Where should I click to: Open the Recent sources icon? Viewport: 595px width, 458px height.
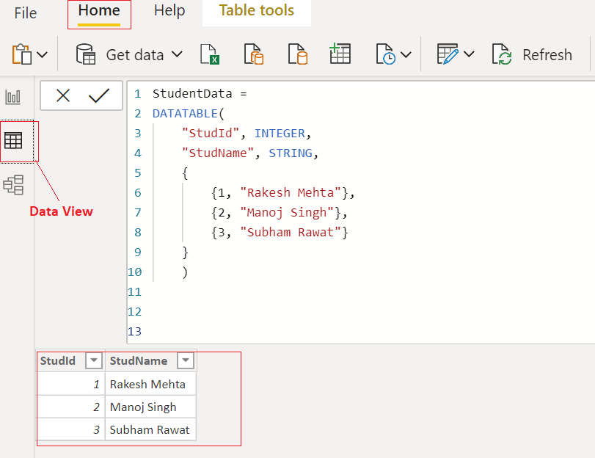point(385,54)
